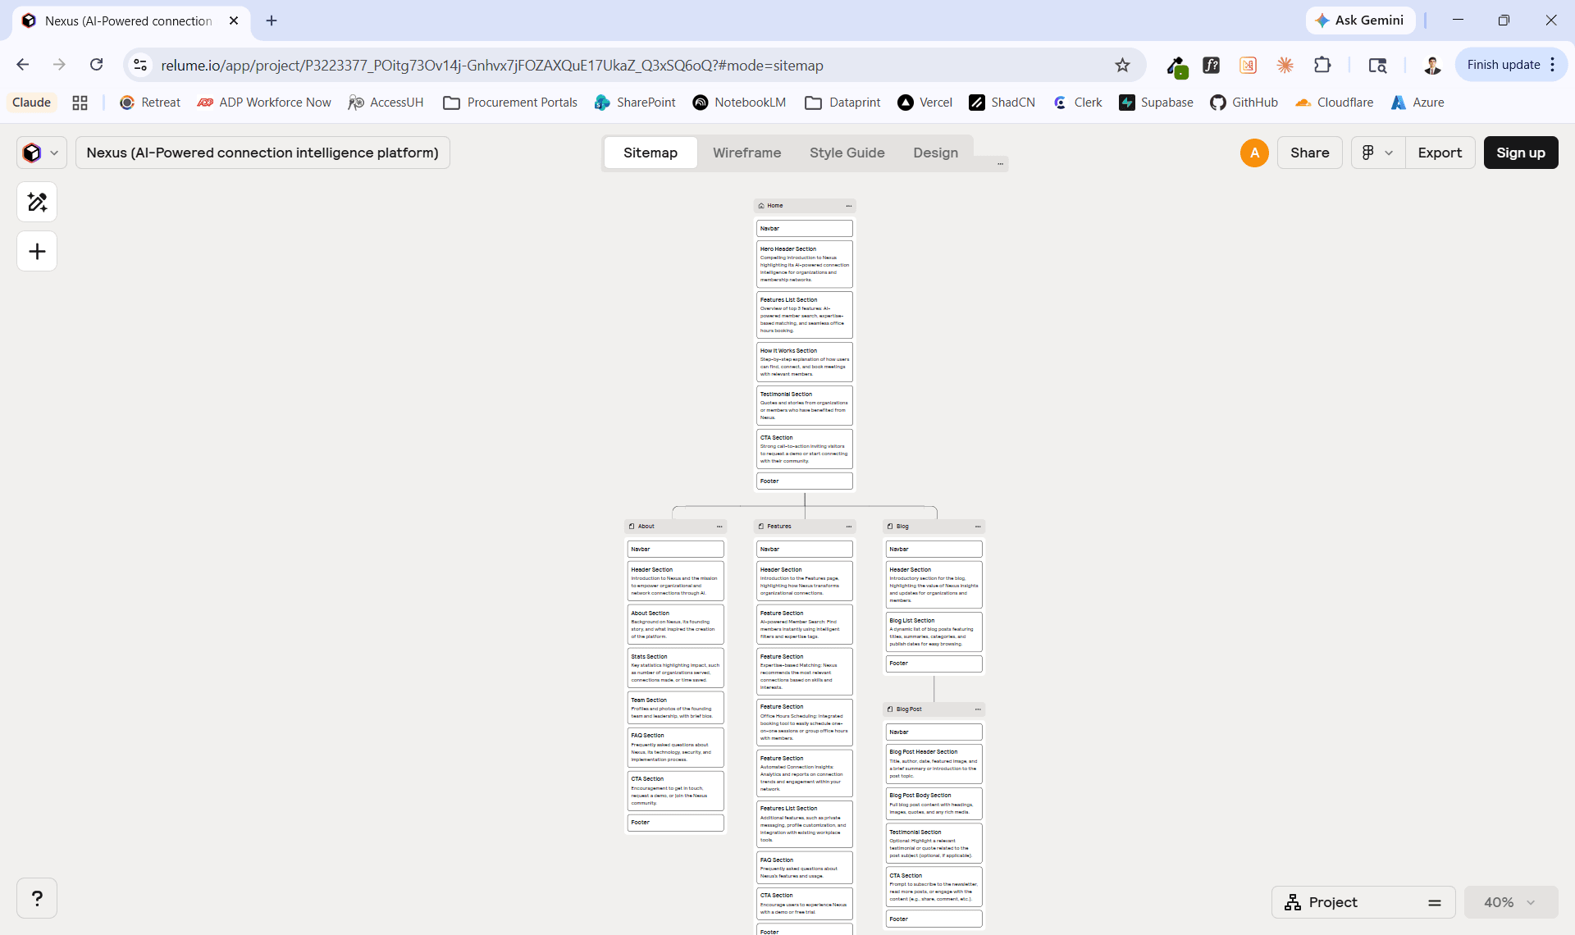Open the help question mark button
This screenshot has width=1575, height=935.
click(37, 898)
